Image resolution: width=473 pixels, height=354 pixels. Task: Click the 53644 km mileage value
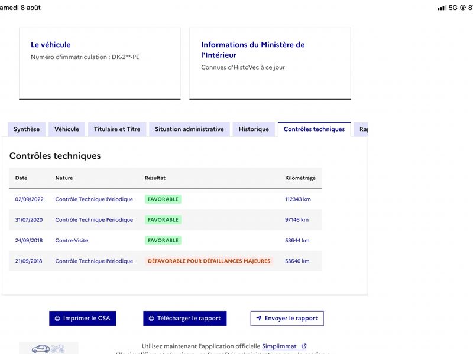(297, 241)
